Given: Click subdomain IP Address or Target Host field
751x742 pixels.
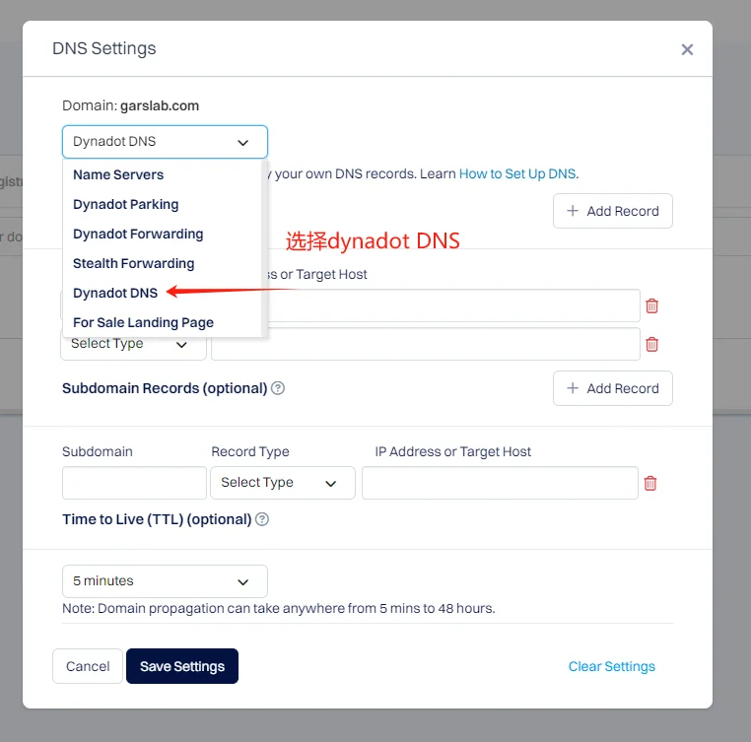Looking at the screenshot, I should tap(500, 483).
